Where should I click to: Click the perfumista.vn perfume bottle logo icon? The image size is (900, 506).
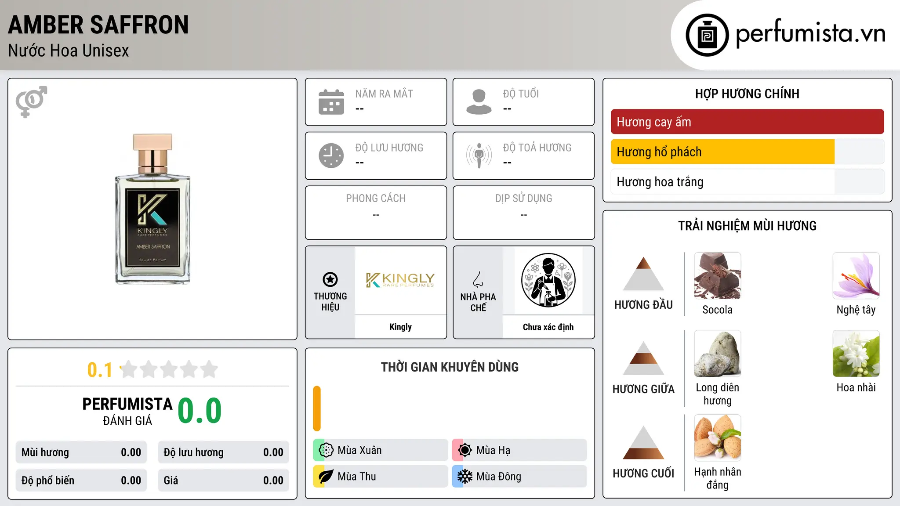click(x=707, y=35)
